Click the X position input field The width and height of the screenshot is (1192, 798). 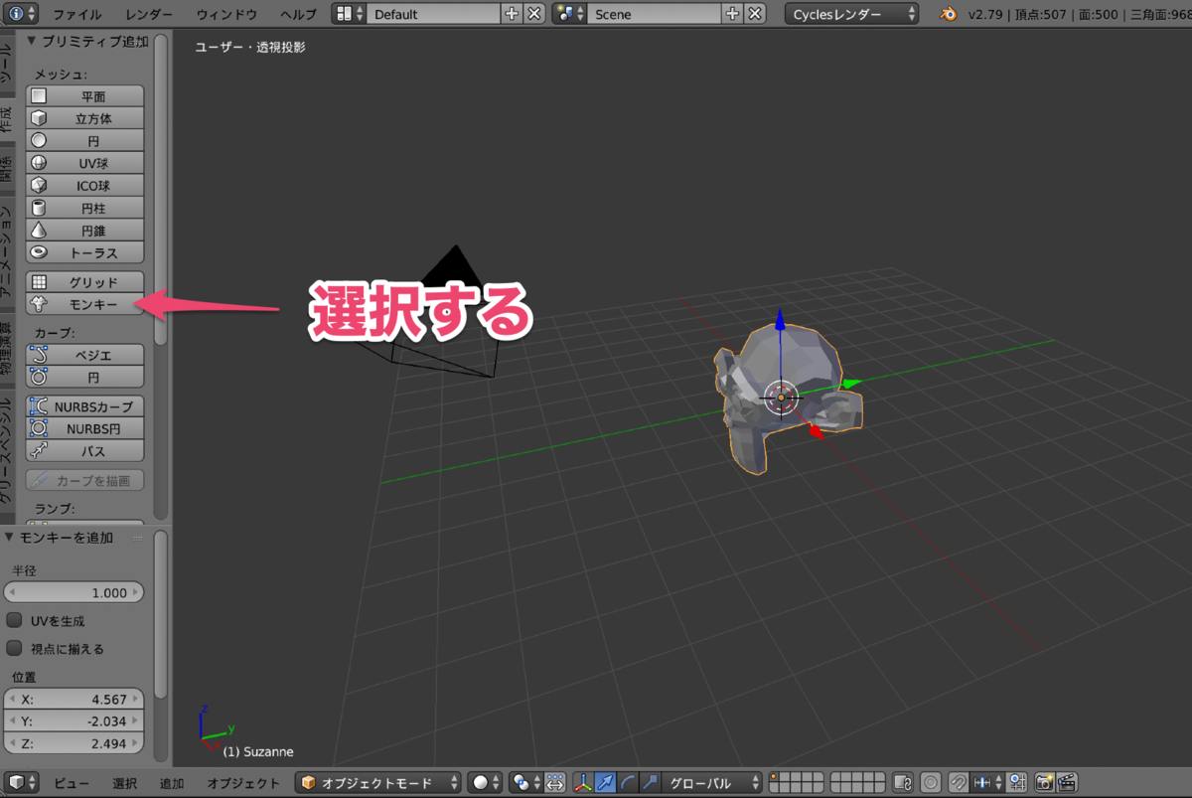point(74,698)
